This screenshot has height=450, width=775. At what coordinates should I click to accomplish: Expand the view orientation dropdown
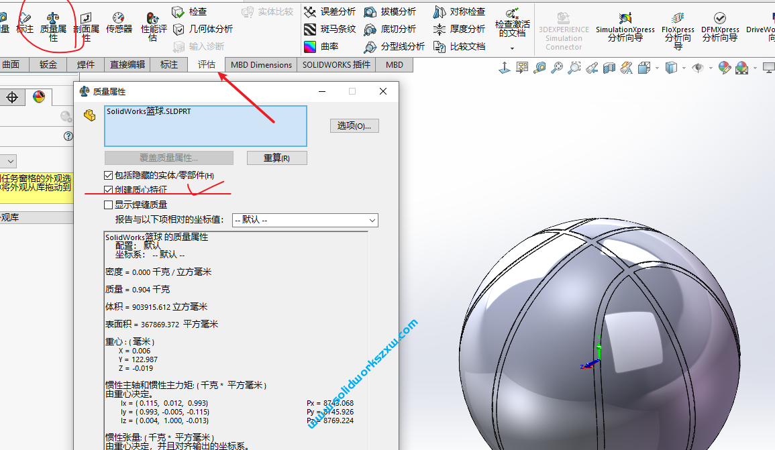656,68
